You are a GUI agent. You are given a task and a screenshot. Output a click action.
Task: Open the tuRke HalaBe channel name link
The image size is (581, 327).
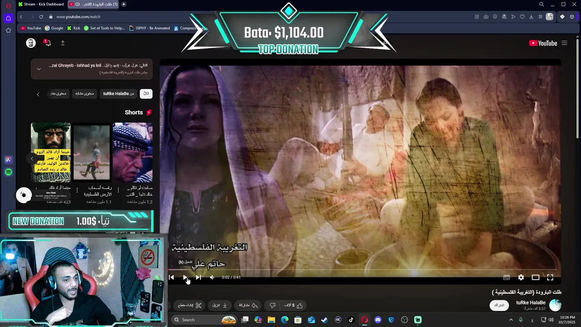pos(531,302)
